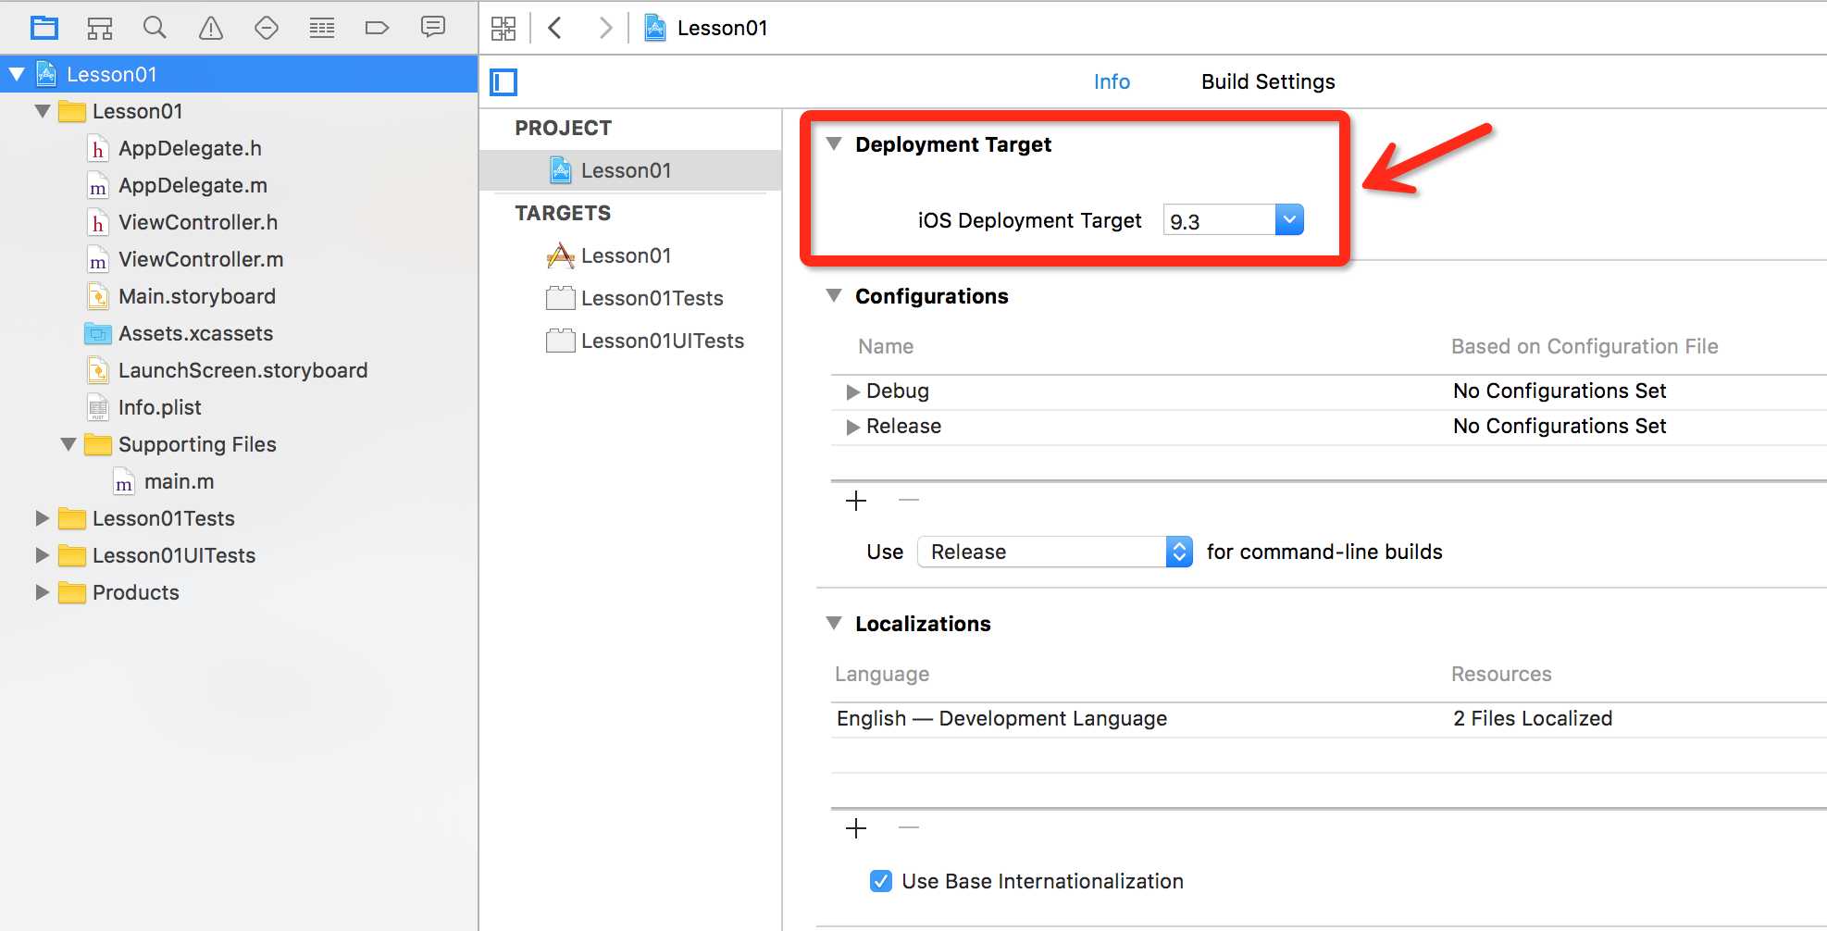Collapse the Deployment Target section
The image size is (1827, 931).
point(834,144)
